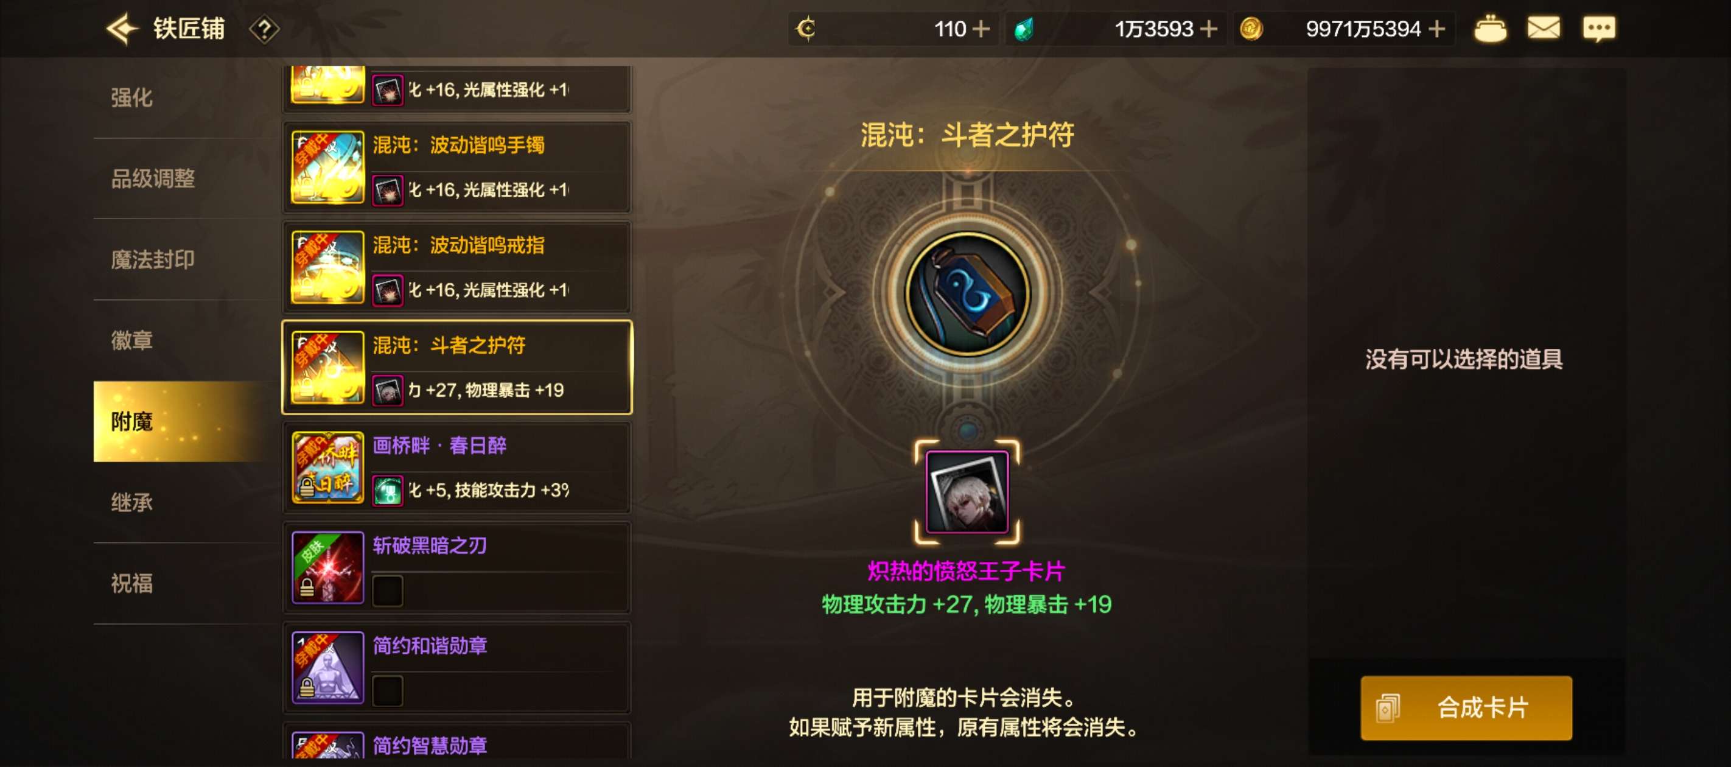Select 混沌：波动谐鸣戒指 equipment item
The image size is (1731, 767).
pyautogui.click(x=457, y=268)
